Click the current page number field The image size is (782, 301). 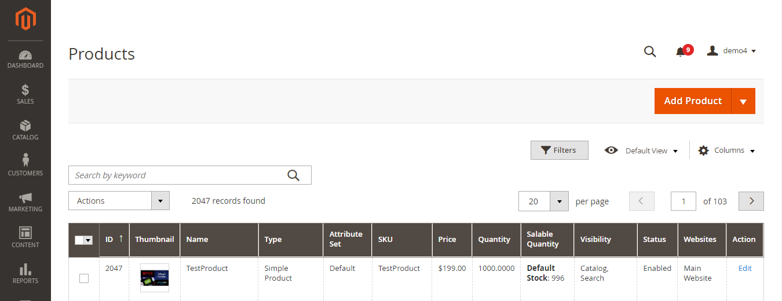(x=684, y=201)
